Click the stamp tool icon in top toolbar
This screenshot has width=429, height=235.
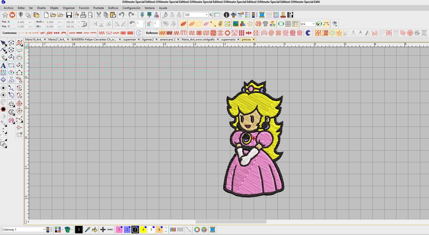coord(283,15)
